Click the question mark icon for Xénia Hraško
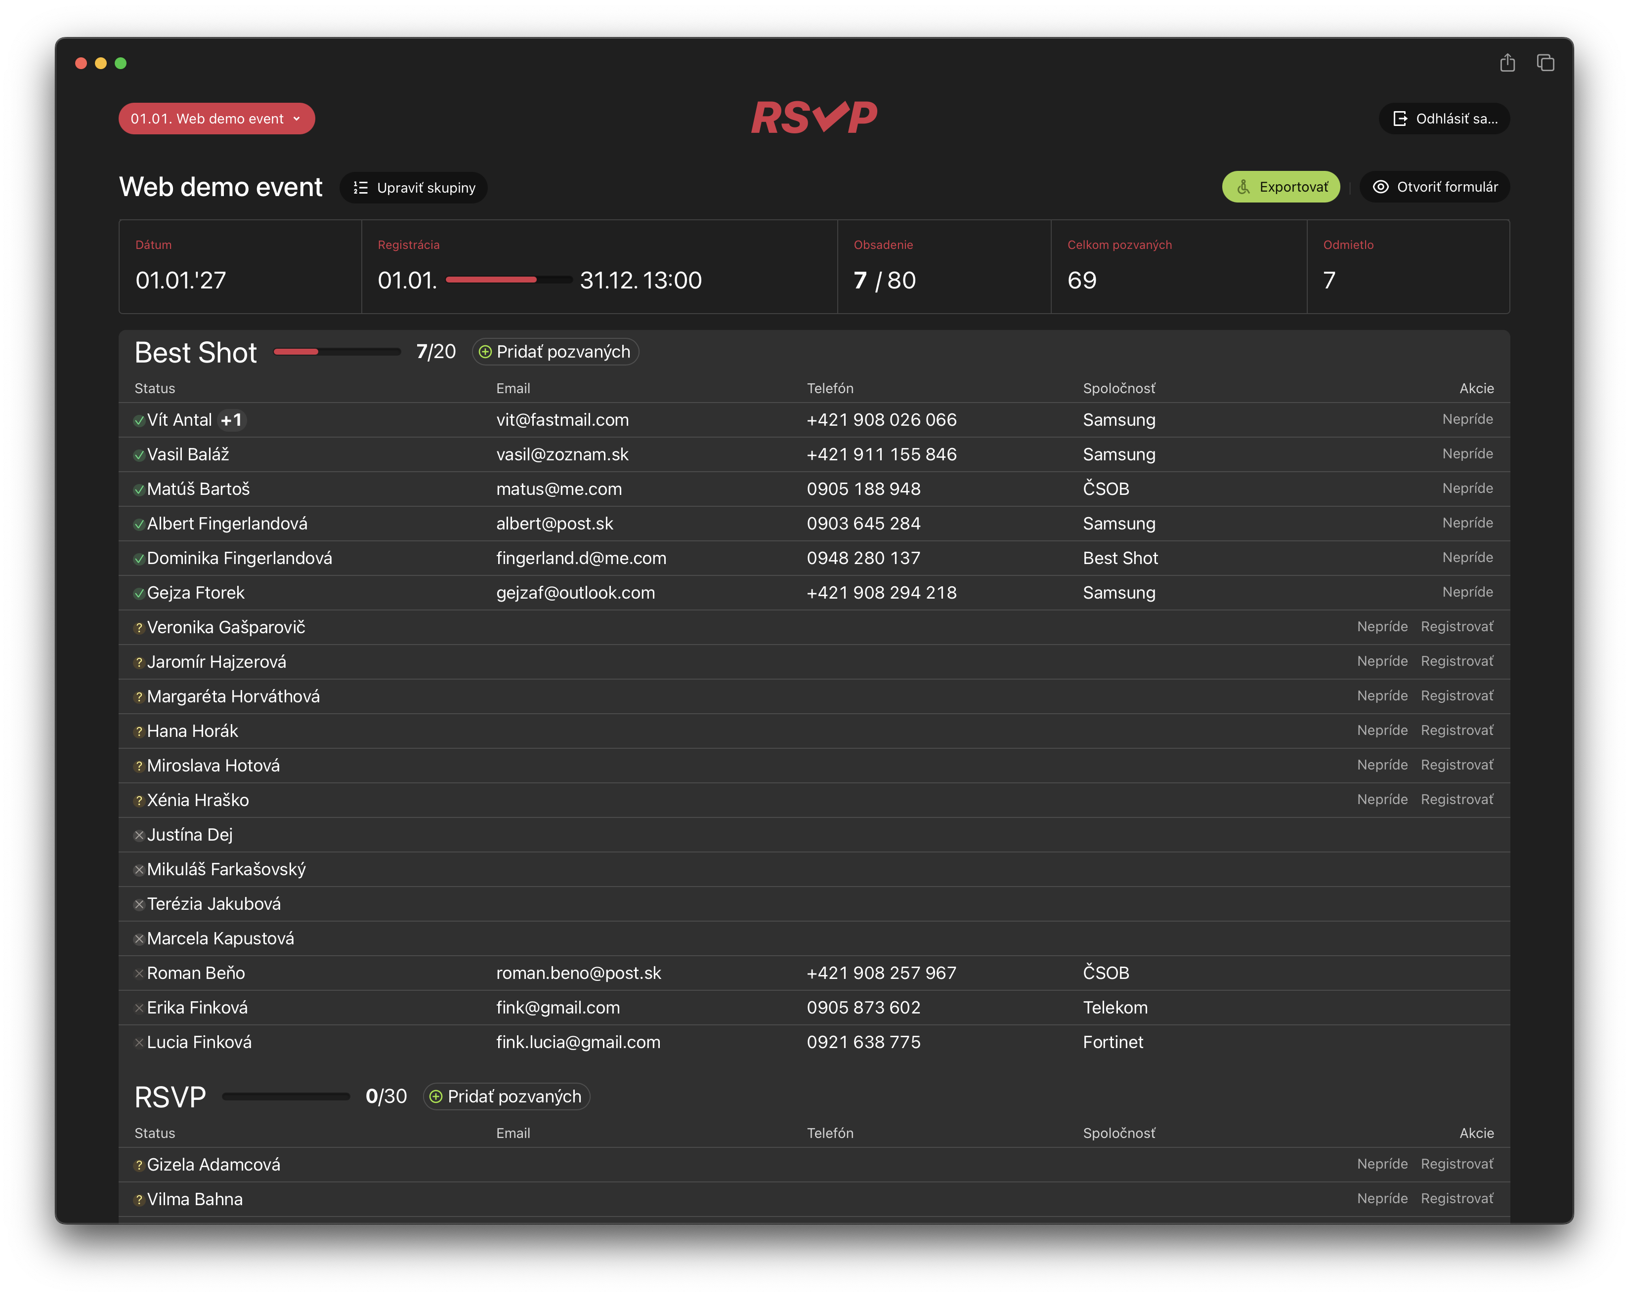This screenshot has width=1629, height=1297. [139, 801]
